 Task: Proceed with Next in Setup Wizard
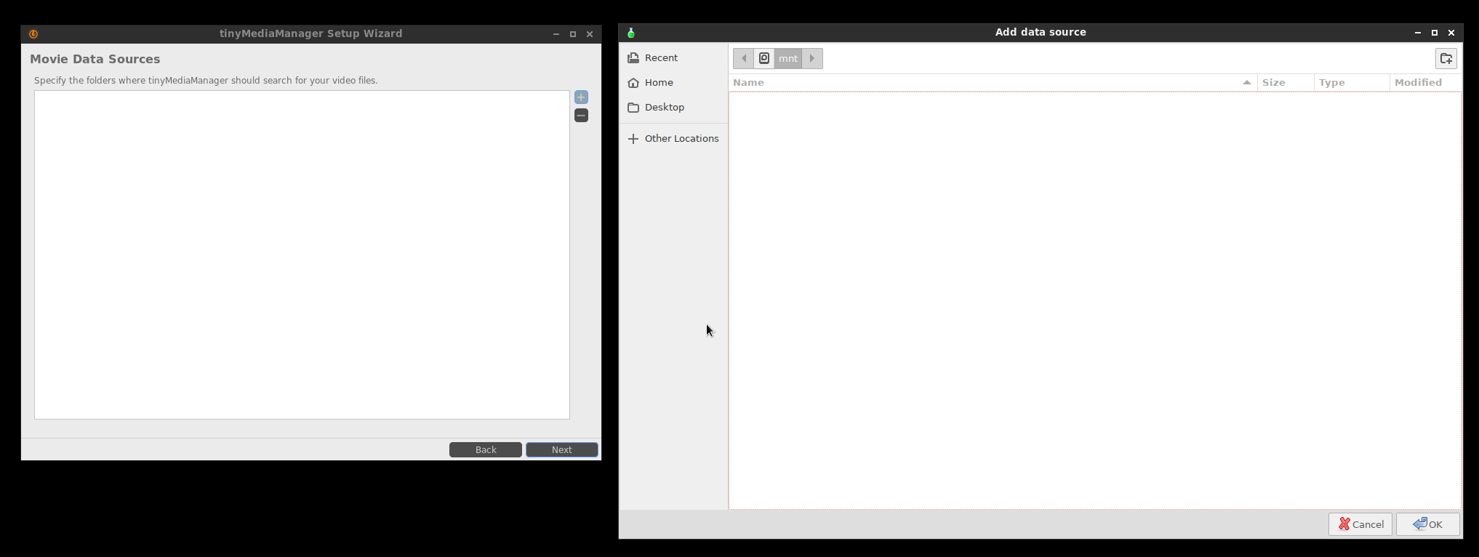point(562,449)
